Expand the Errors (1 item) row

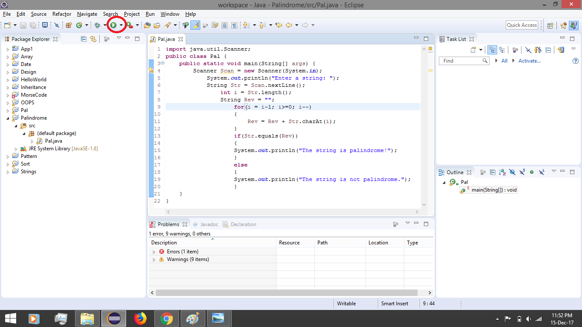click(154, 252)
